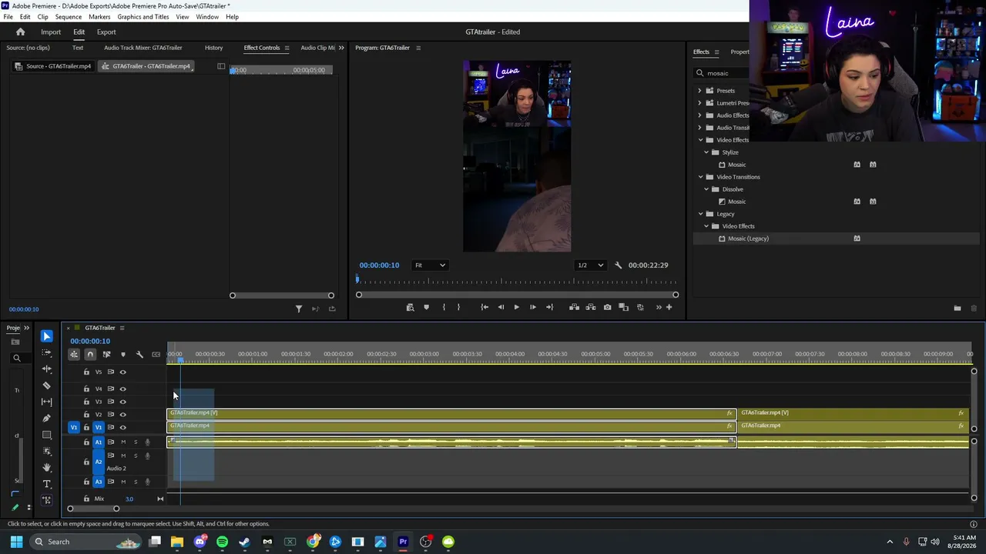The height and width of the screenshot is (554, 986).
Task: Open the Graphics and Titles menu
Action: [x=143, y=17]
